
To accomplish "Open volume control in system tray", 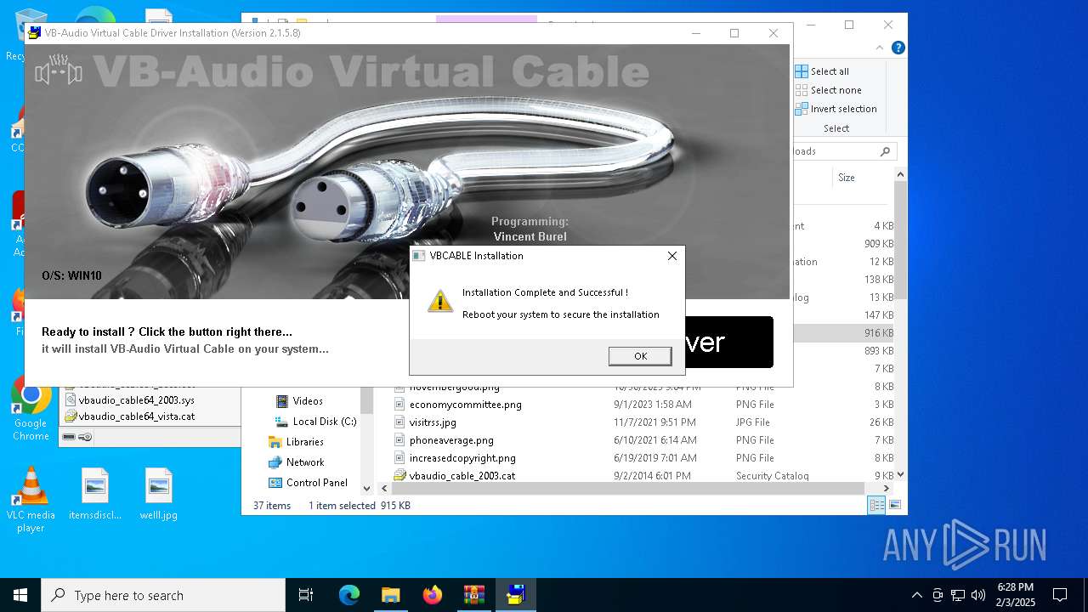I will click(x=978, y=595).
